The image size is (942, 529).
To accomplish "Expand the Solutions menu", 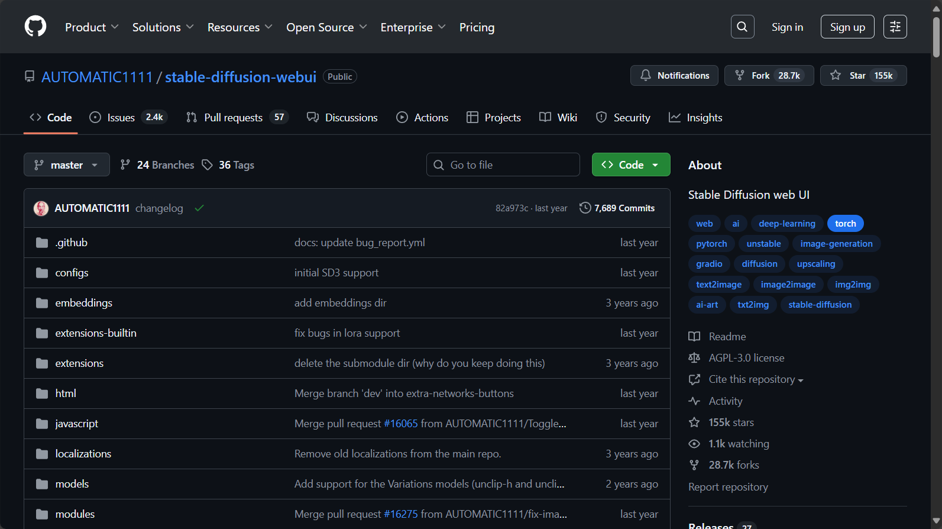I will [x=163, y=27].
